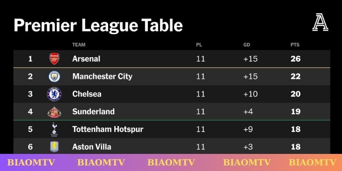The image size is (342, 171).
Task: Sort by the GD column header
Action: pos(247,44)
